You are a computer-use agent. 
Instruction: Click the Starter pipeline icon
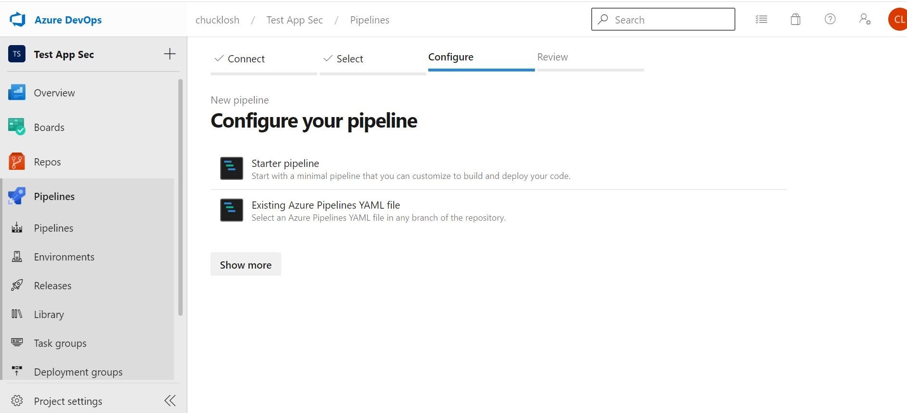pos(232,168)
